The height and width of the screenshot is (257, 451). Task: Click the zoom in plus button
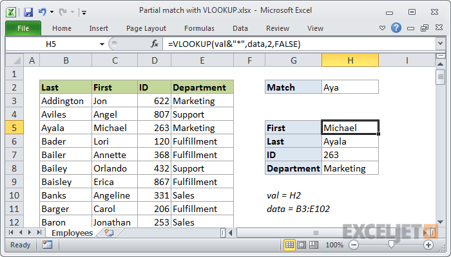pyautogui.click(x=428, y=245)
